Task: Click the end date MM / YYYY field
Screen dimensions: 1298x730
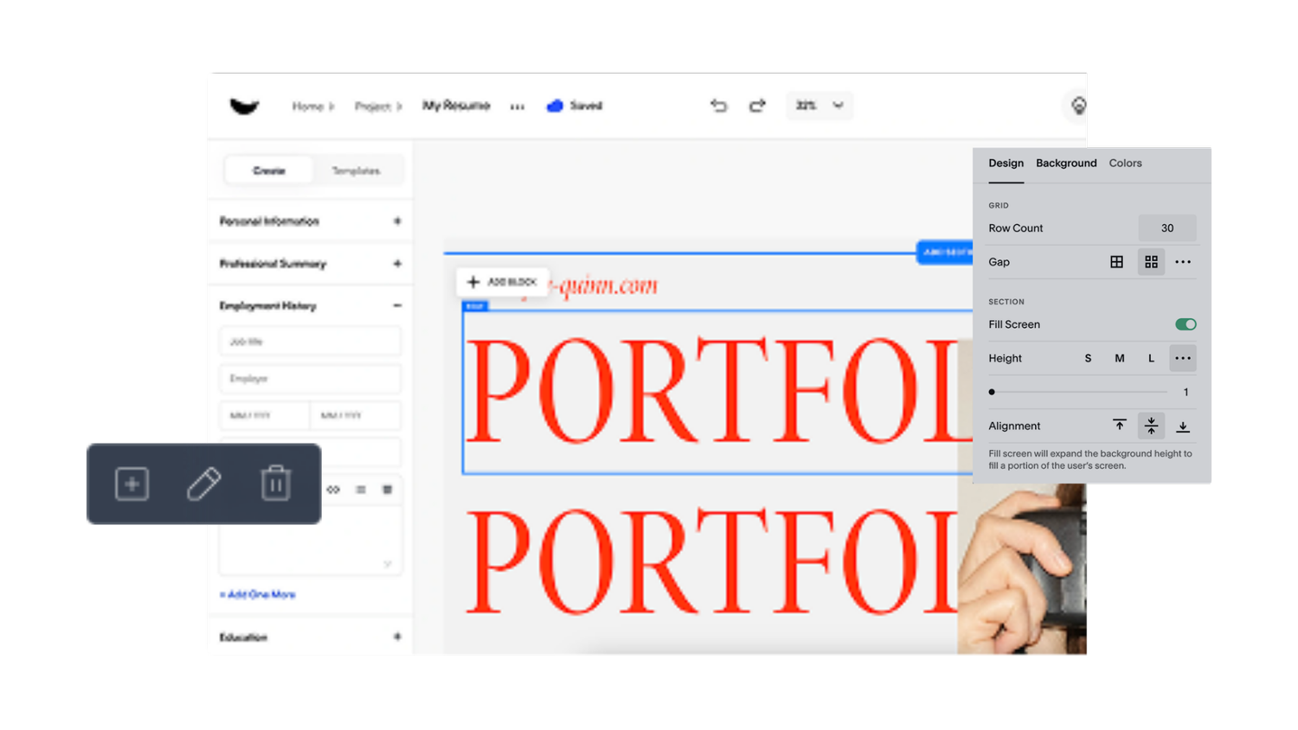Action: [356, 416]
